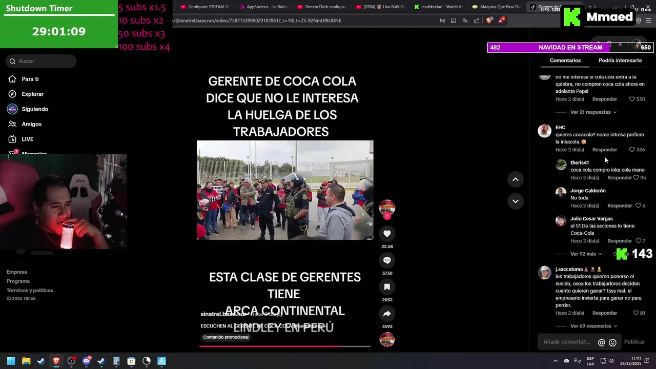Screen dimensions: 656x369
Task: Share the video via arrow icon
Action: [x=387, y=314]
